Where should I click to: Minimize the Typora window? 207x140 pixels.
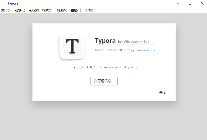178,3
